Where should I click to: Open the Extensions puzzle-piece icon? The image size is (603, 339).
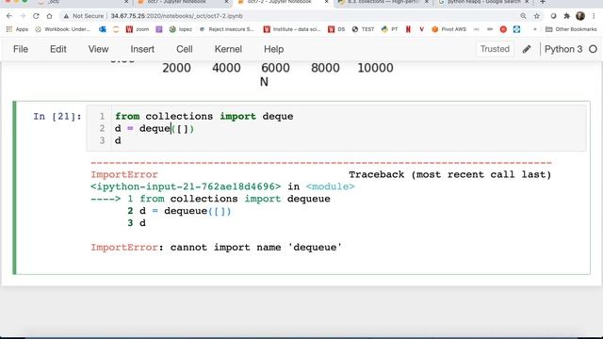566,16
